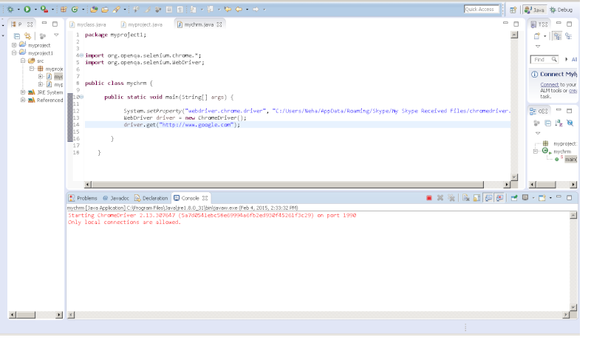Image resolution: width=591 pixels, height=351 pixels.
Task: Expand the myproject tree node
Action: click(14, 45)
